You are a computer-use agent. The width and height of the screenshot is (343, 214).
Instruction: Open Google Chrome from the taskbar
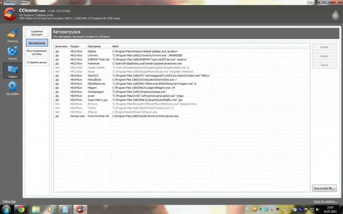click(x=21, y=210)
